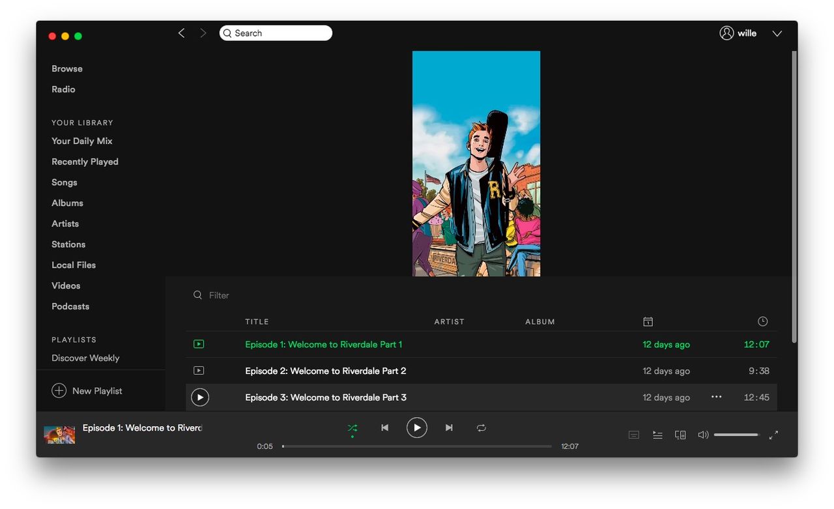Mute with the volume speaker icon
The height and width of the screenshot is (509, 834).
click(703, 435)
